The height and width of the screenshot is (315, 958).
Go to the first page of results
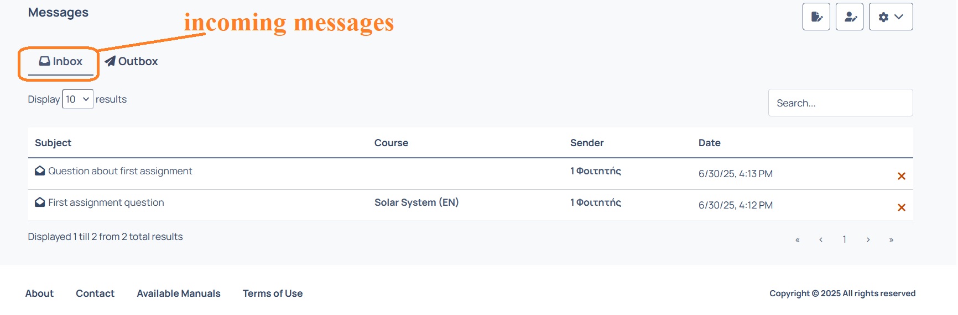[797, 239]
